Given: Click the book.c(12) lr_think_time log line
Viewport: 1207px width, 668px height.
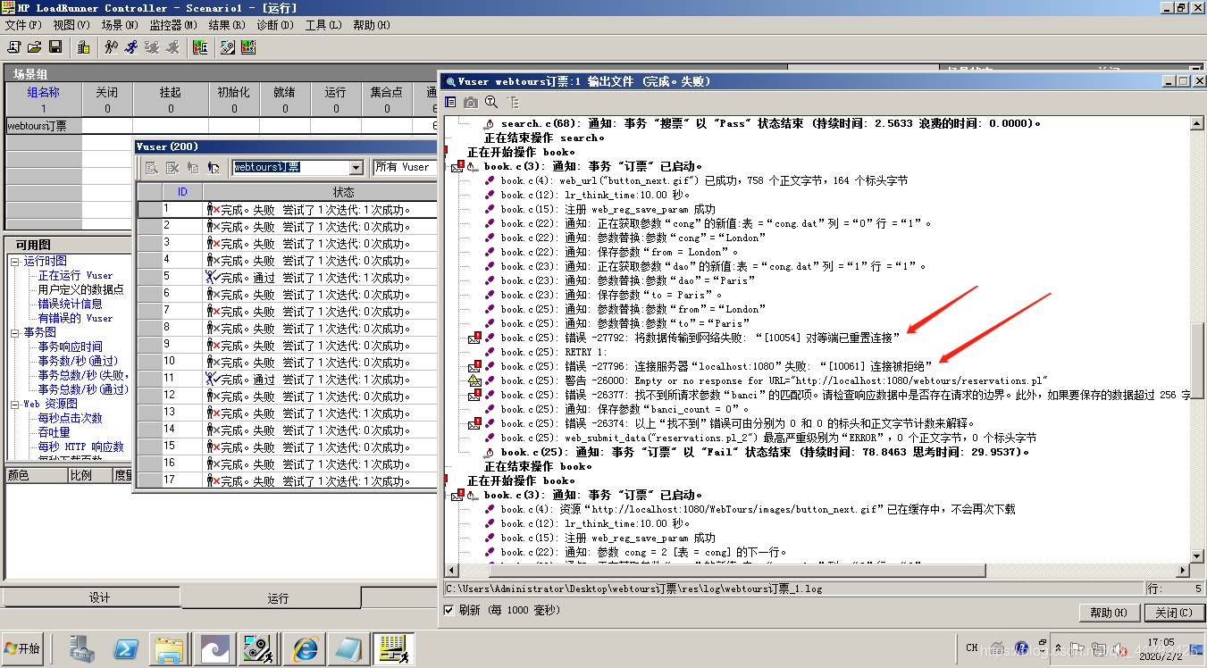Looking at the screenshot, I should tap(596, 196).
